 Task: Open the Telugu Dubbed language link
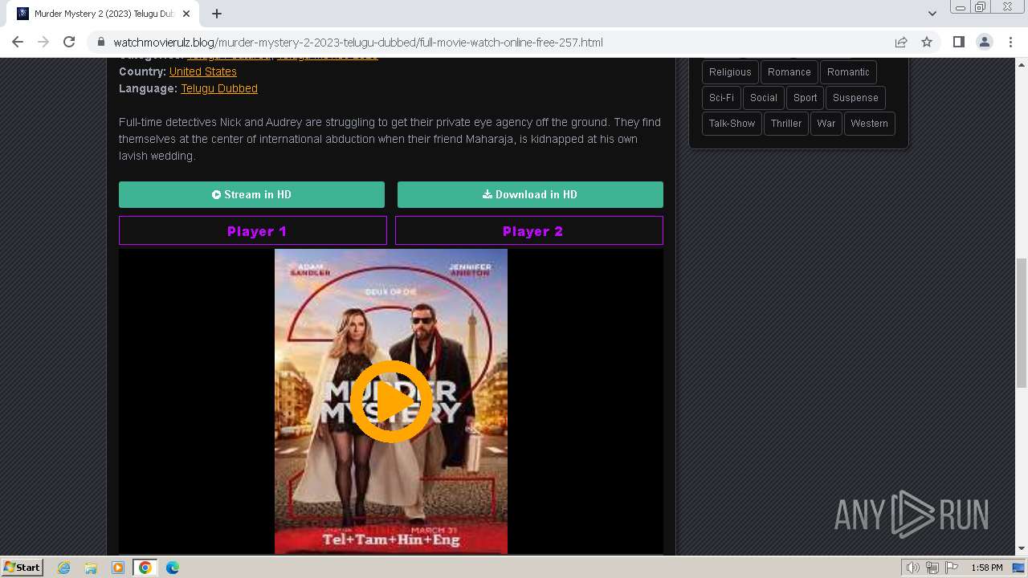[219, 88]
